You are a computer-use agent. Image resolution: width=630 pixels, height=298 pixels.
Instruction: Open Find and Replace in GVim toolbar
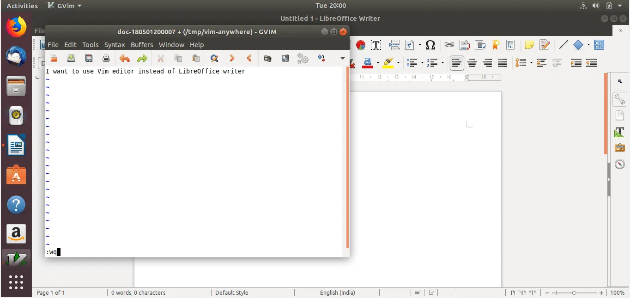(214, 58)
